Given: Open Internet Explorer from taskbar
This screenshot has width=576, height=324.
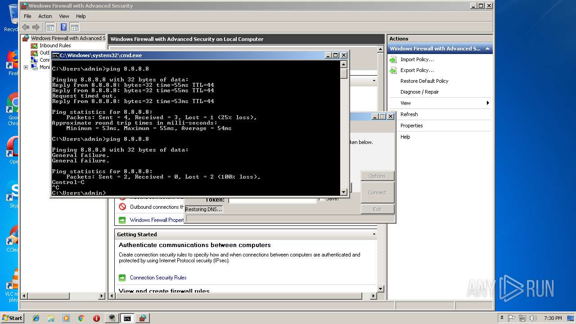Looking at the screenshot, I should [x=36, y=318].
